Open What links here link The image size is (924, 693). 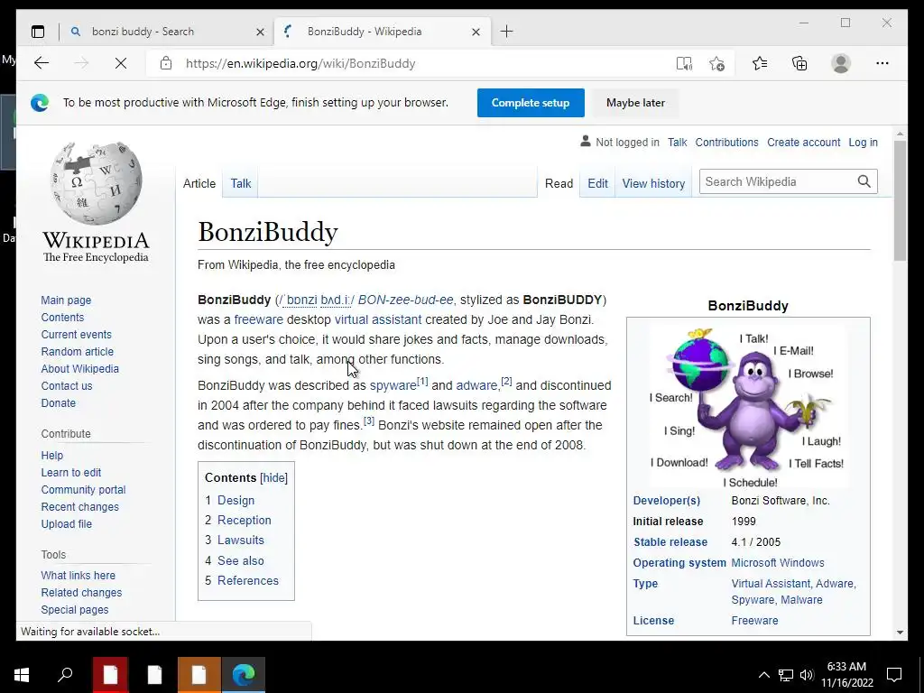pos(79,575)
